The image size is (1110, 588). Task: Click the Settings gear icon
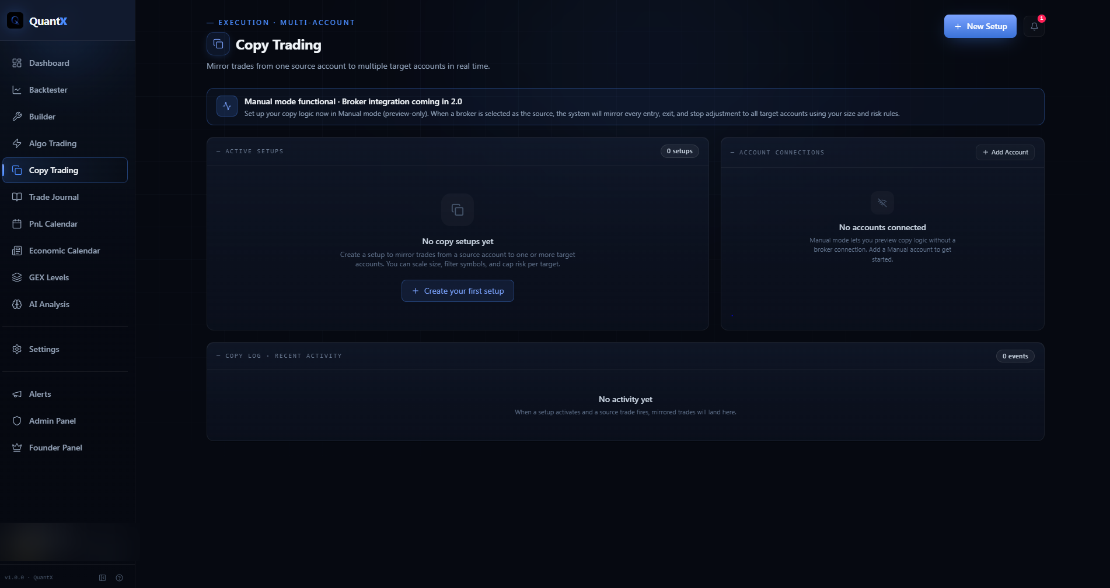point(17,349)
